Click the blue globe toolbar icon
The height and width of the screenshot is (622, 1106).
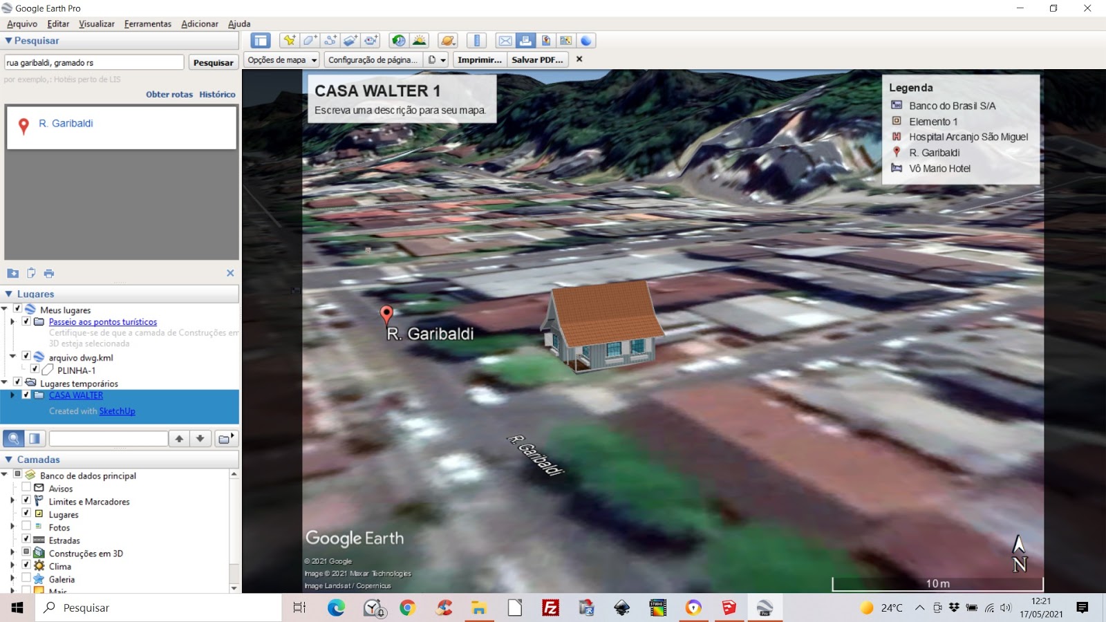pyautogui.click(x=586, y=41)
